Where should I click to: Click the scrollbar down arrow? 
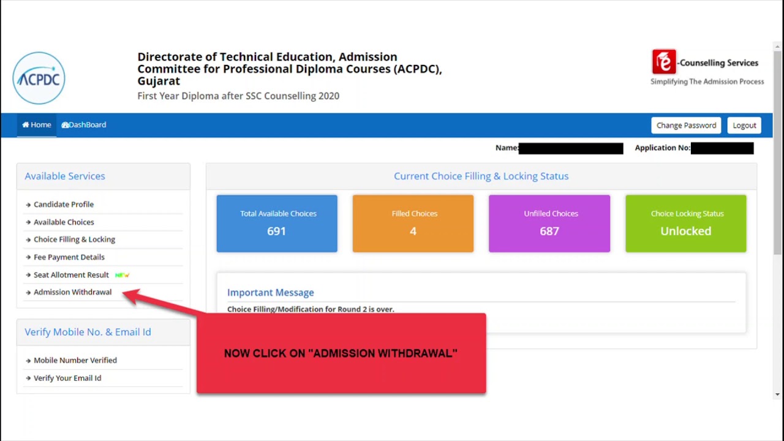click(778, 394)
